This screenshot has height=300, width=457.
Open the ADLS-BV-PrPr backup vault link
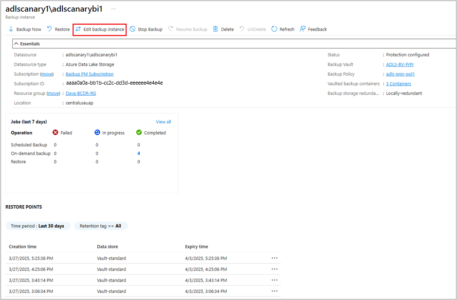pyautogui.click(x=400, y=64)
